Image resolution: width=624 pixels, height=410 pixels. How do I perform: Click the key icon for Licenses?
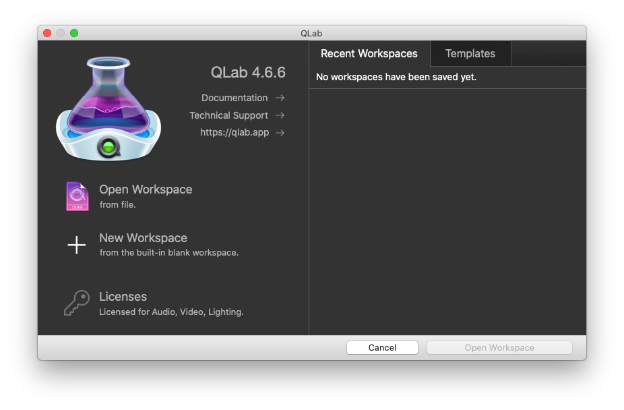pyautogui.click(x=77, y=303)
